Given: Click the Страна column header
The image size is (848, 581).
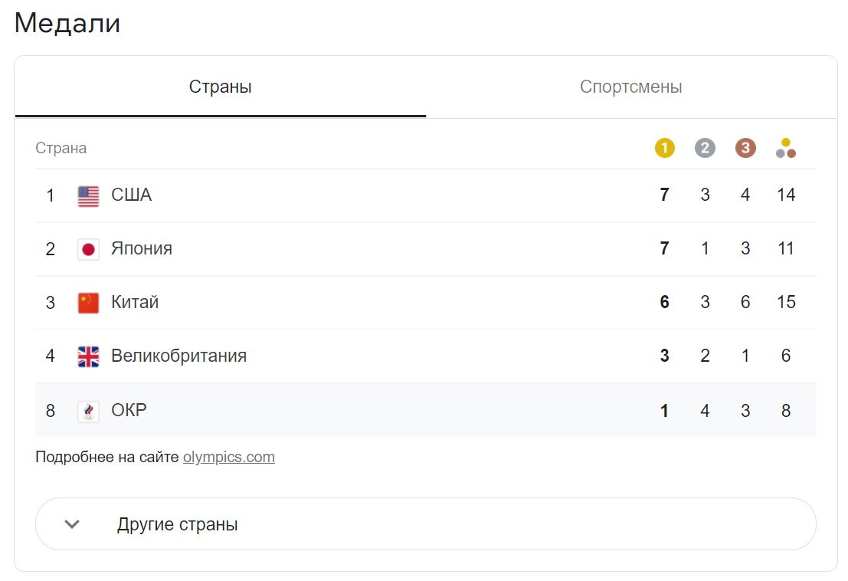Looking at the screenshot, I should click(61, 148).
